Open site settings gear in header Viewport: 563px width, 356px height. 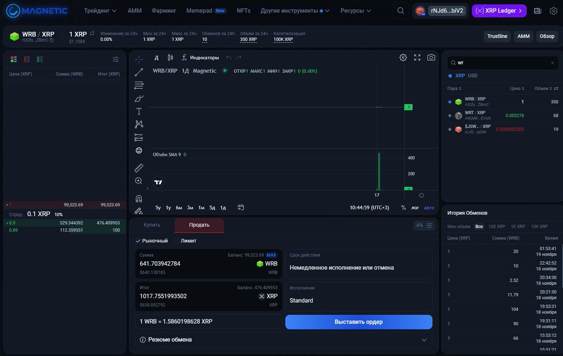(x=553, y=11)
